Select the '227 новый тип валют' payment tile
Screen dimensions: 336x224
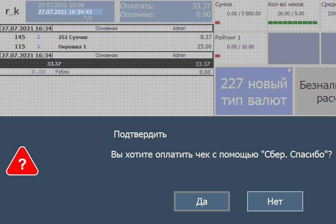click(x=254, y=92)
